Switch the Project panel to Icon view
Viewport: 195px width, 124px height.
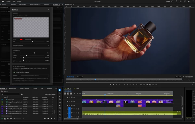[x=8, y=119]
